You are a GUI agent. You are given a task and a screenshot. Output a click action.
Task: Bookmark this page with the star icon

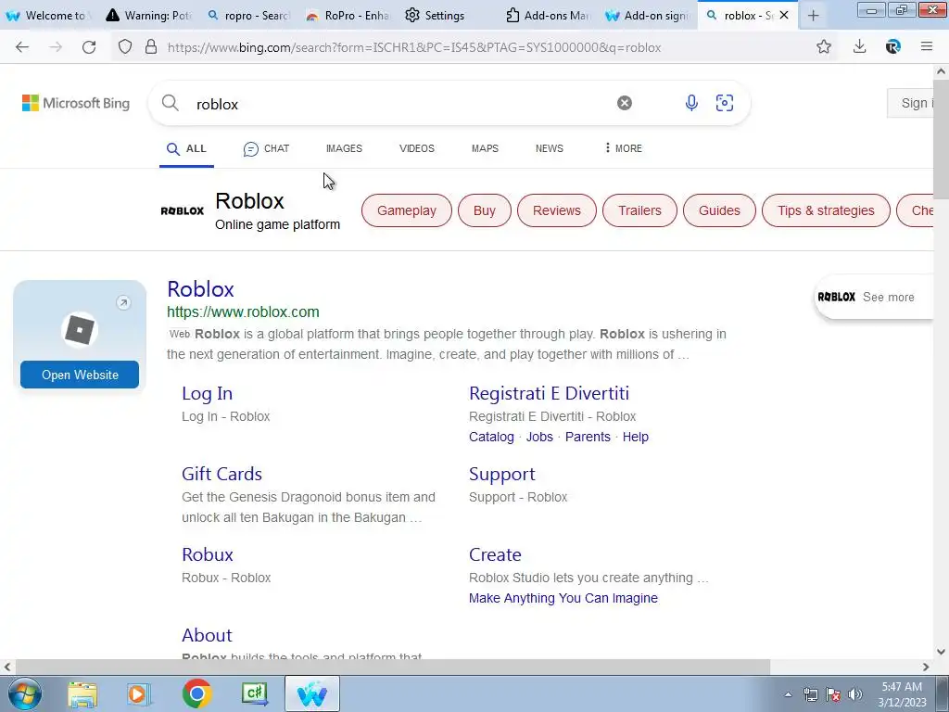coord(824,46)
